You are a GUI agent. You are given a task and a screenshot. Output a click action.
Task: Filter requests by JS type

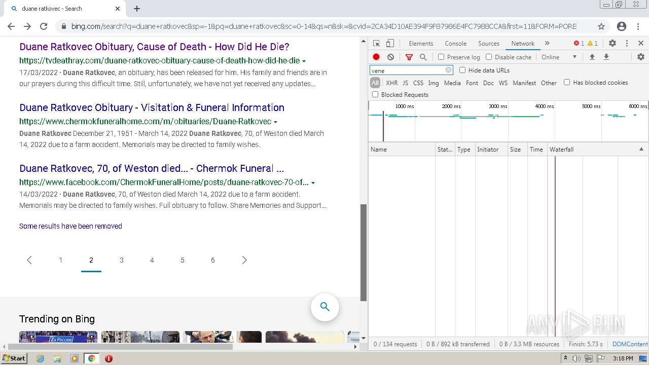pyautogui.click(x=405, y=83)
